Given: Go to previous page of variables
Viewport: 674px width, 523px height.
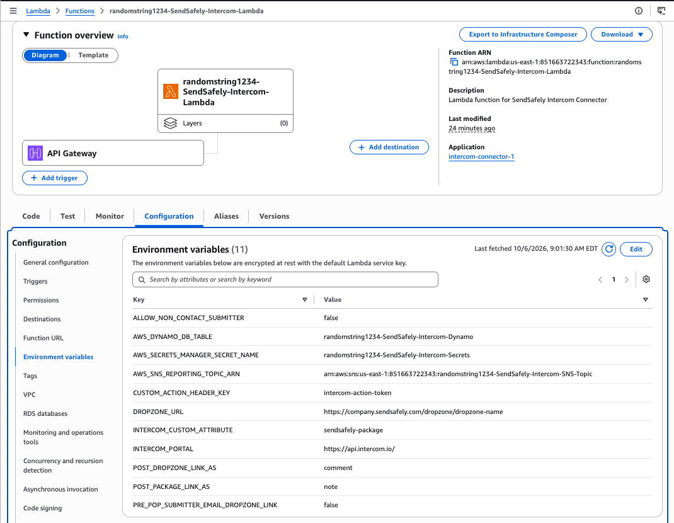Looking at the screenshot, I should 600,280.
